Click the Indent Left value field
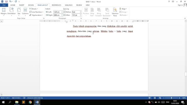This screenshot has width=187, height=105. (57, 12)
